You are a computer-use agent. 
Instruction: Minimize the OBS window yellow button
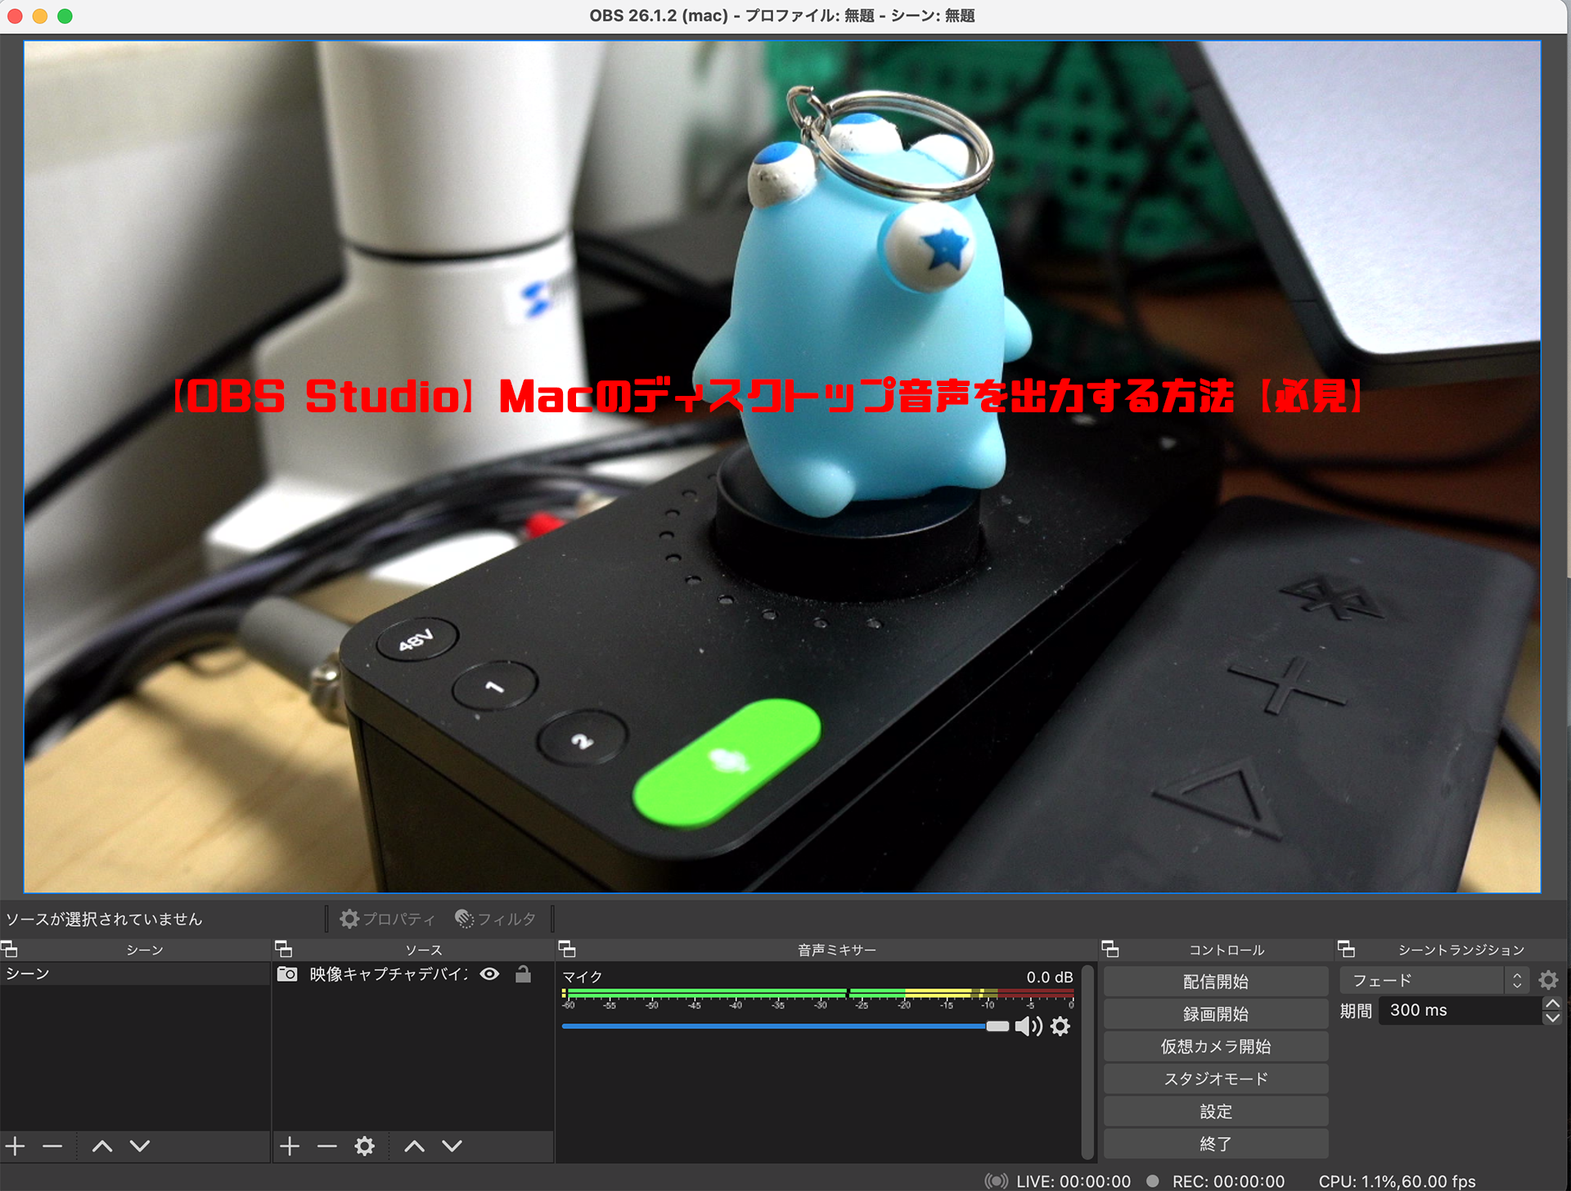39,16
